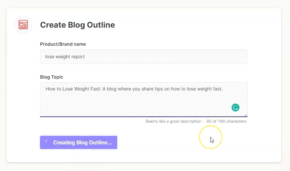Place cursor on word "report" in brand field
This screenshot has height=171, width=290.
(78, 57)
